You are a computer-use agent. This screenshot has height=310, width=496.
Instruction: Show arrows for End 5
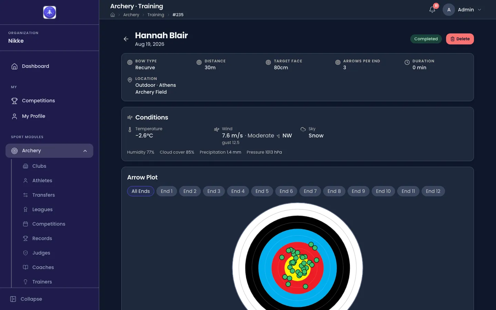[x=262, y=191]
